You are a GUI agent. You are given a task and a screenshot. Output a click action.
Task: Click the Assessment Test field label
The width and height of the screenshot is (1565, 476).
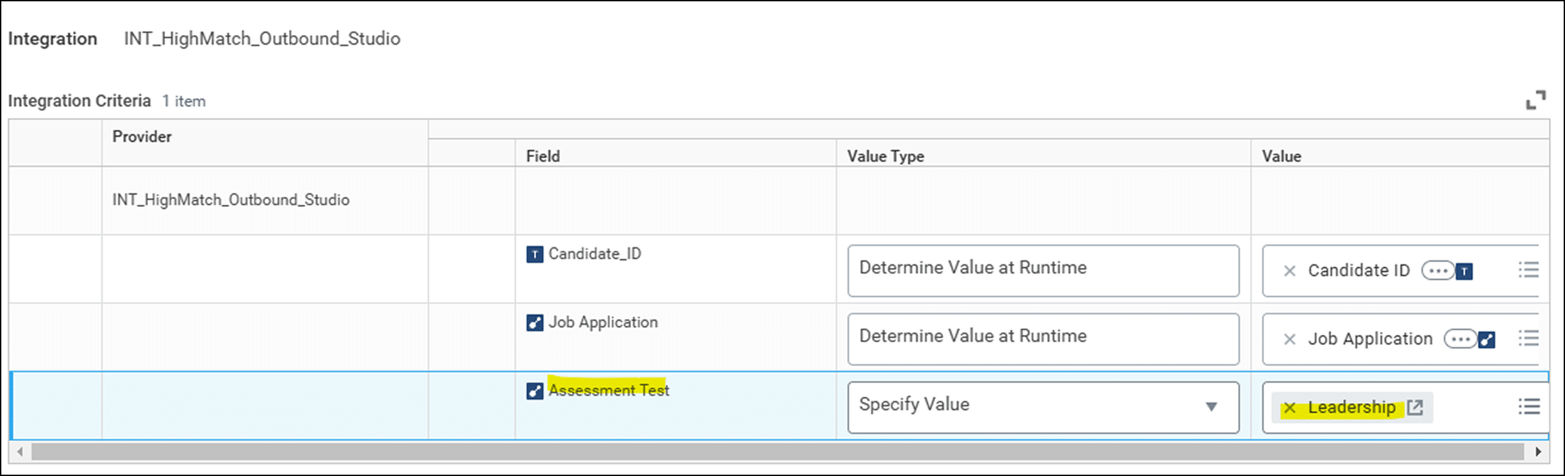coord(608,391)
